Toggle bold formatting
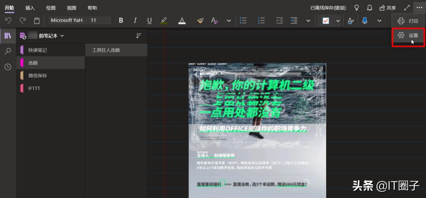Screen dimensions: 426x198 click(x=121, y=20)
